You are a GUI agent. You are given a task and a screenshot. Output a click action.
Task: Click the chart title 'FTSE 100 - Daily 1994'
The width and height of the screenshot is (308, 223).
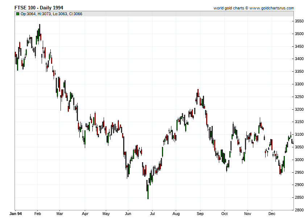39,8
